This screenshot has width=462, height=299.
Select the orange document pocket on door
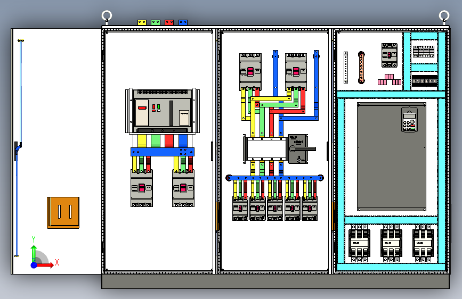pos(63,212)
